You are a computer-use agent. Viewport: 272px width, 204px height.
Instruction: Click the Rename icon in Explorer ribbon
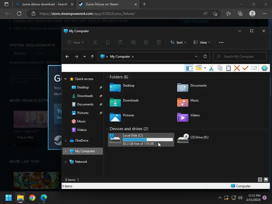(133, 42)
